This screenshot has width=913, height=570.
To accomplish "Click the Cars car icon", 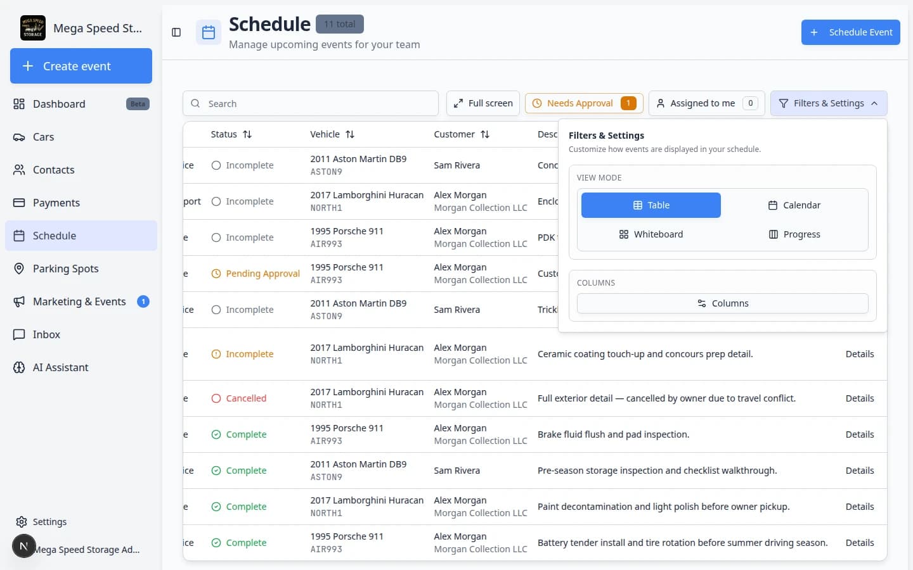I will pyautogui.click(x=19, y=137).
